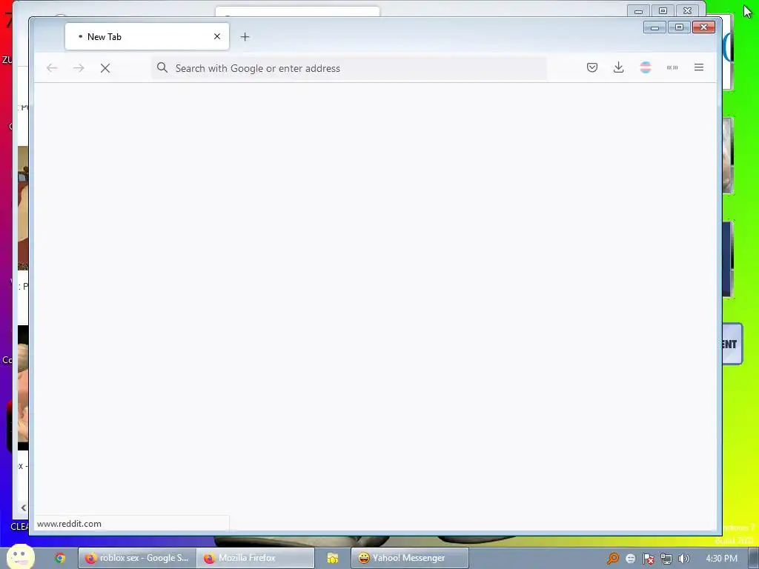Screen dimensions: 759x569
Task: Minimize the front Firefox window
Action: tap(655, 27)
